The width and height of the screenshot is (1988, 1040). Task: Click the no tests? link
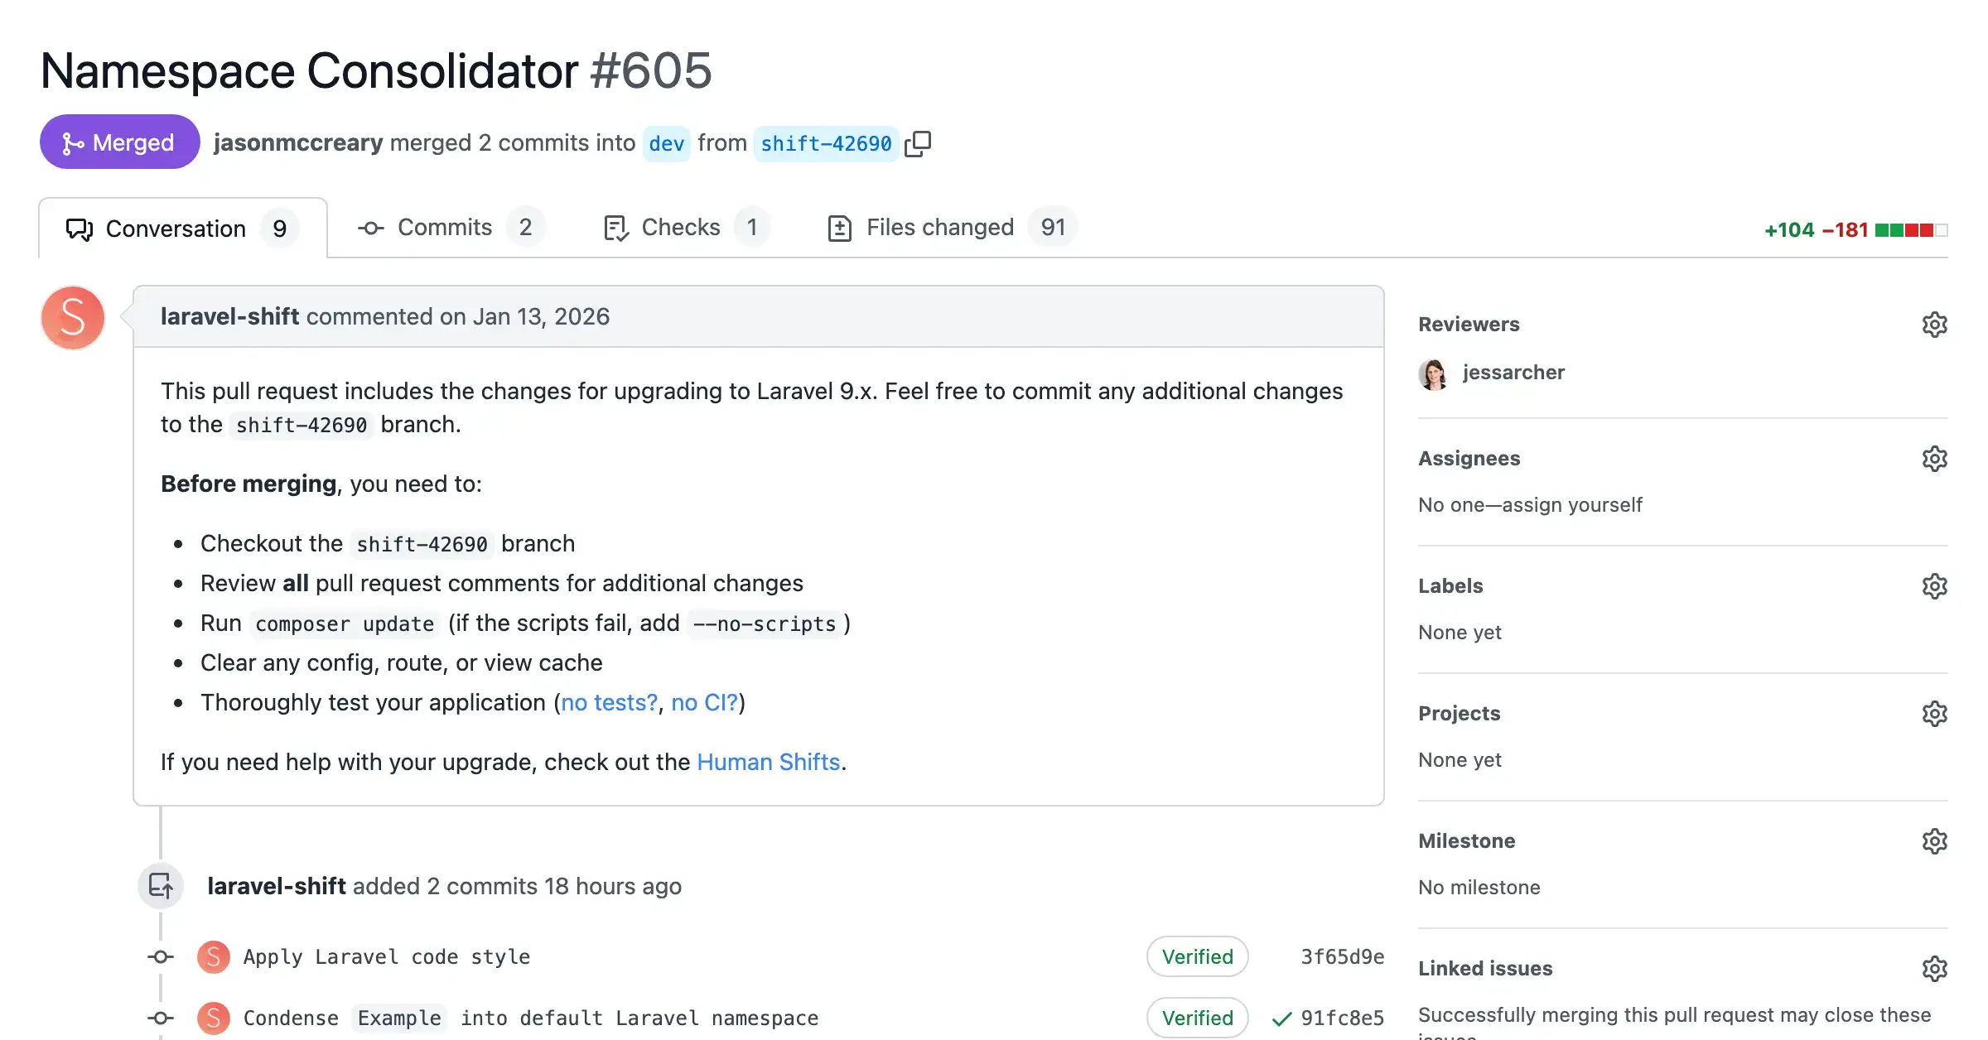[x=609, y=702]
